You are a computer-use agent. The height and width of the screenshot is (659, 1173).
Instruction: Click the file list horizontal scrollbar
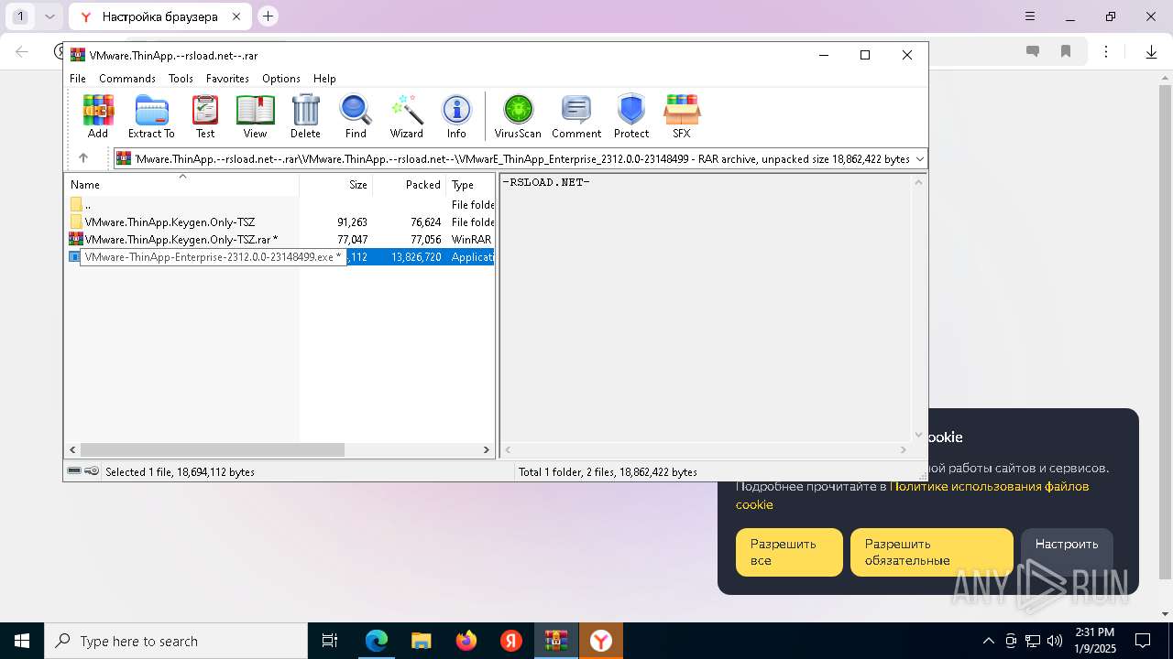point(212,450)
